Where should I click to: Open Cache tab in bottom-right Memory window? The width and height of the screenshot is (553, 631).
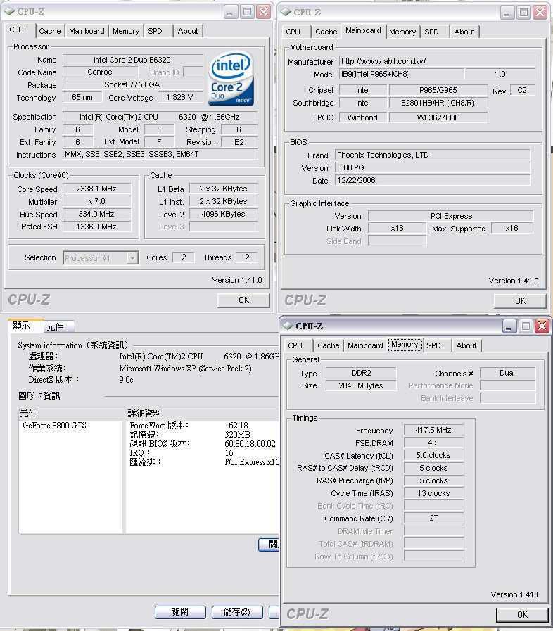[328, 345]
